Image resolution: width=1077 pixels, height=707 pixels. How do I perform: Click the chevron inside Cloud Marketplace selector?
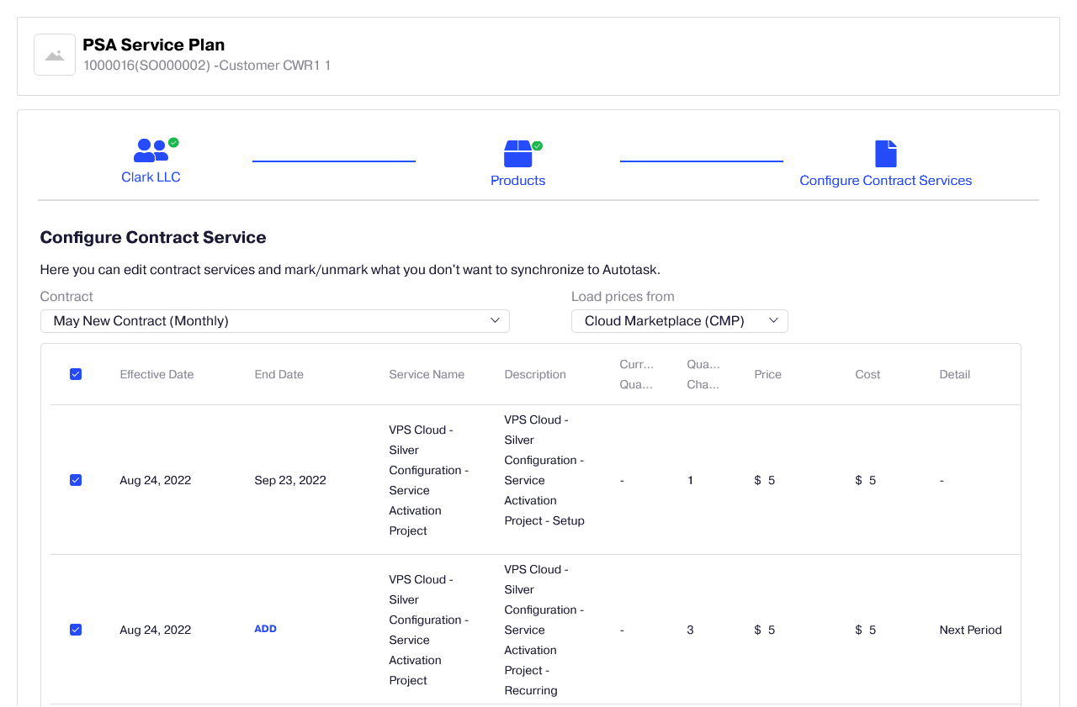(x=773, y=320)
